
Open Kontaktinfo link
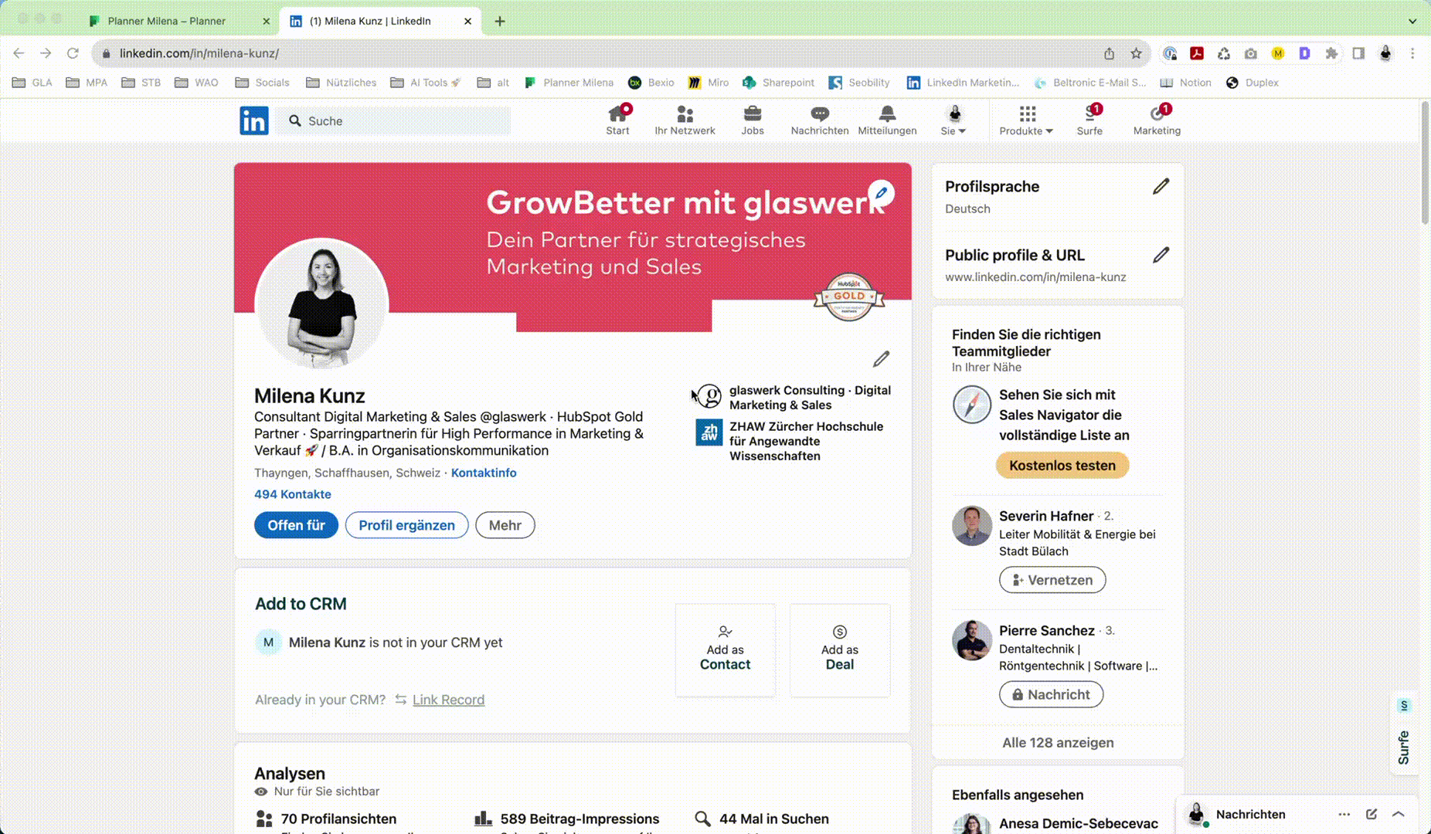click(x=484, y=473)
